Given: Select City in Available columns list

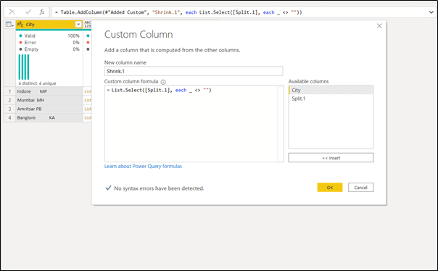Looking at the screenshot, I should 331,90.
